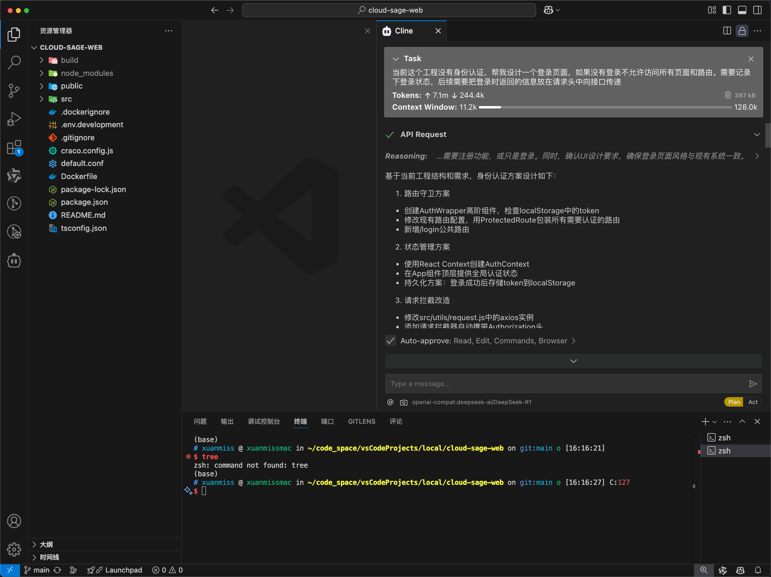Image resolution: width=771 pixels, height=577 pixels.
Task: Collapse the CLOUD-SAGE-WEB root folder
Action: [34, 48]
